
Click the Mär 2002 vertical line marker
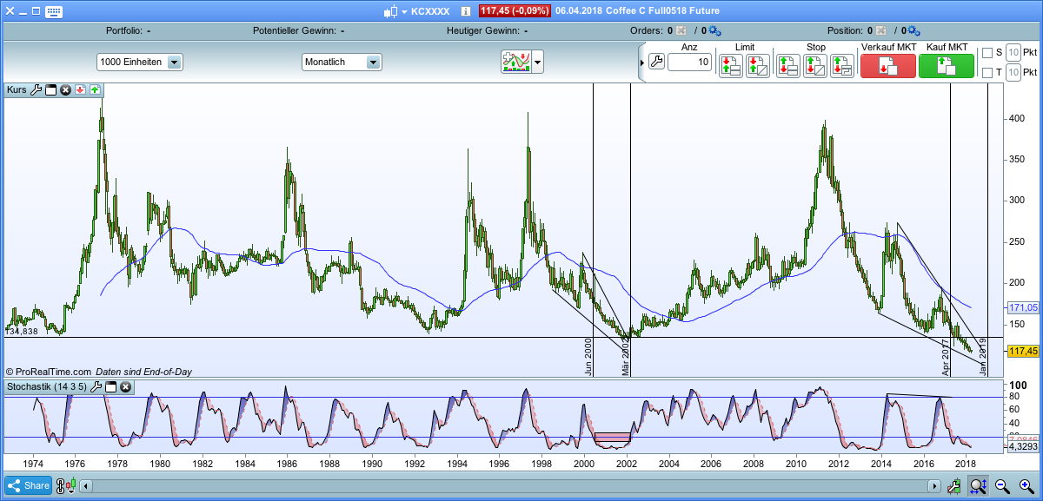pyautogui.click(x=626, y=357)
